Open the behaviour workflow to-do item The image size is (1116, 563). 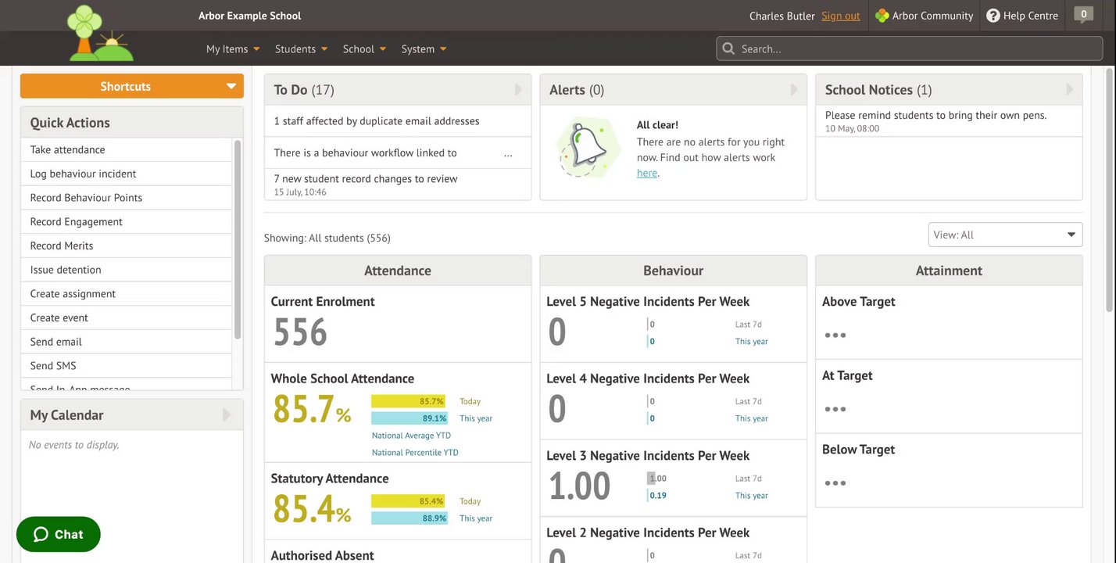point(398,152)
